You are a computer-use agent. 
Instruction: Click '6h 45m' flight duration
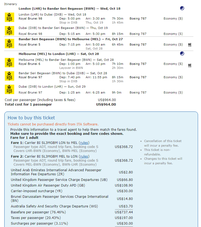coord(117,44)
